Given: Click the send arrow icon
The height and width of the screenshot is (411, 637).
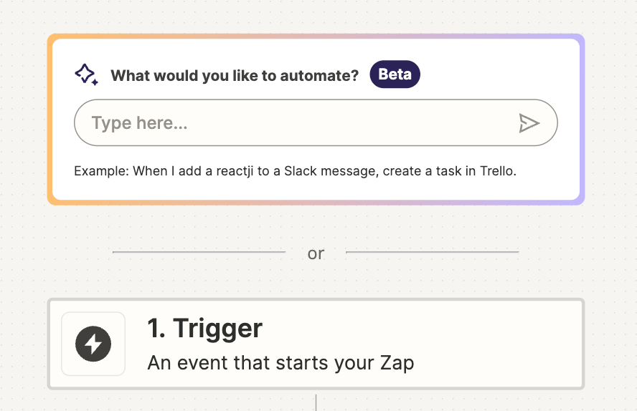Looking at the screenshot, I should click(x=529, y=123).
